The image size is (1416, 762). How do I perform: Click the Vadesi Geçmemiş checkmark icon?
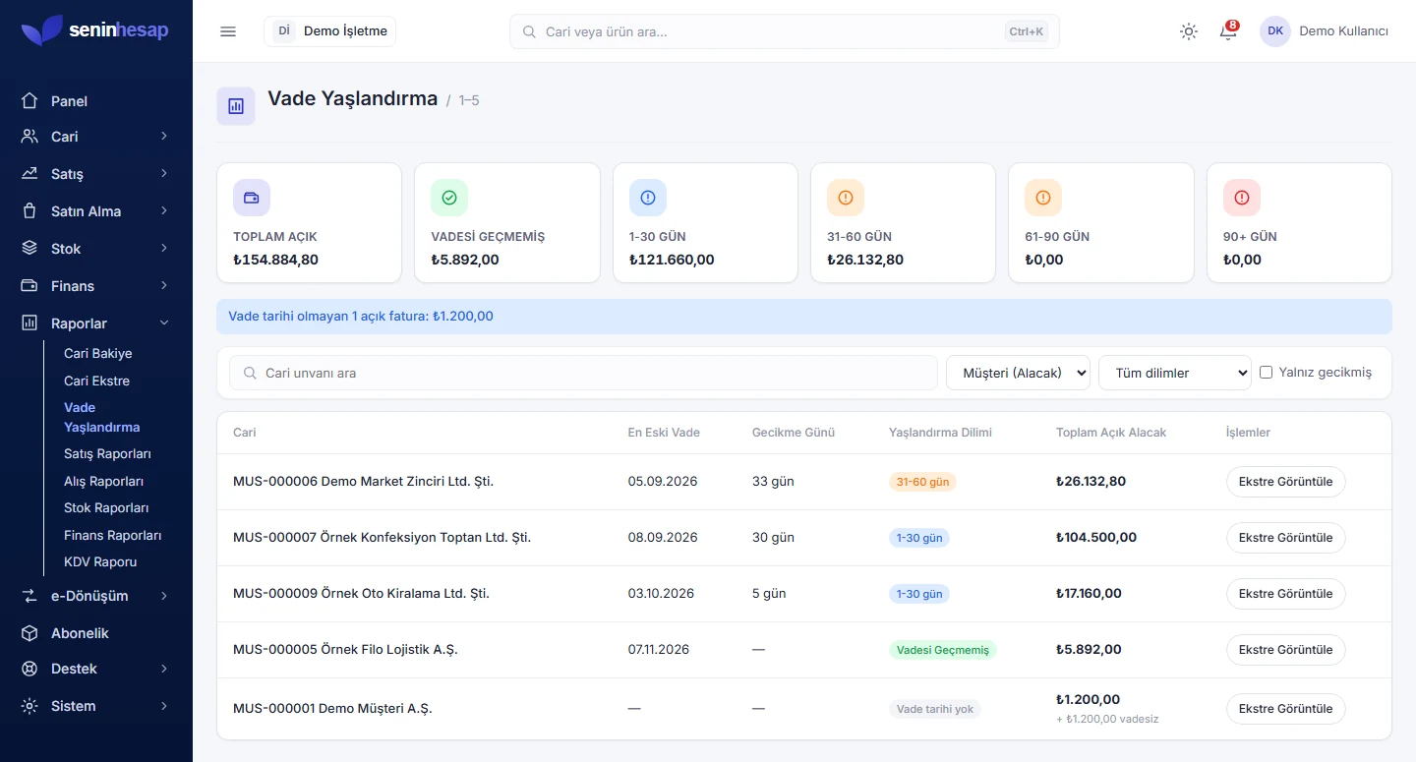[449, 198]
